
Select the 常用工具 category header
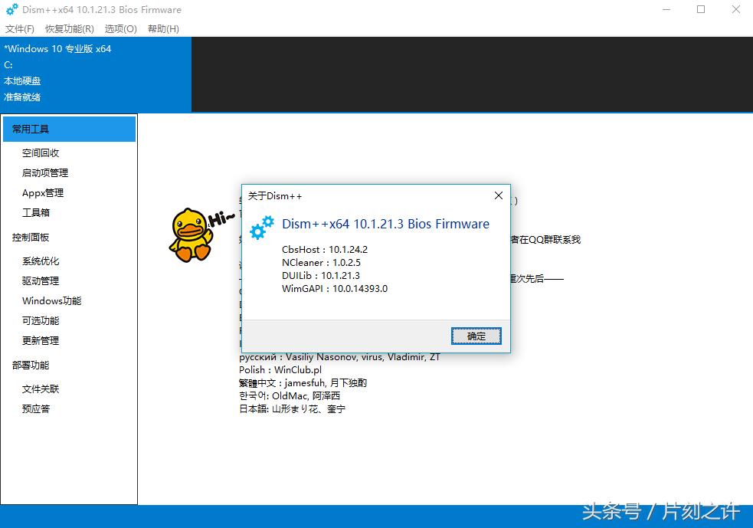[69, 129]
